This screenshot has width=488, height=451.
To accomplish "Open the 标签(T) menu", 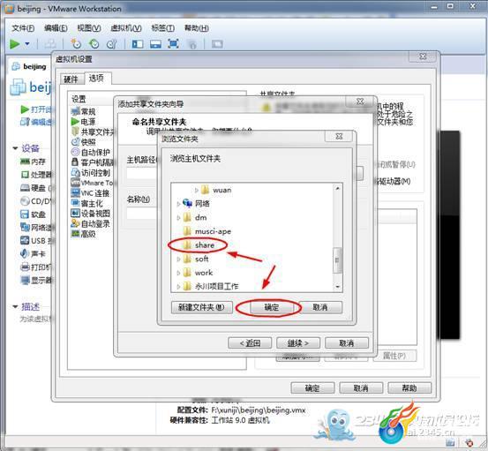I will click(x=162, y=28).
